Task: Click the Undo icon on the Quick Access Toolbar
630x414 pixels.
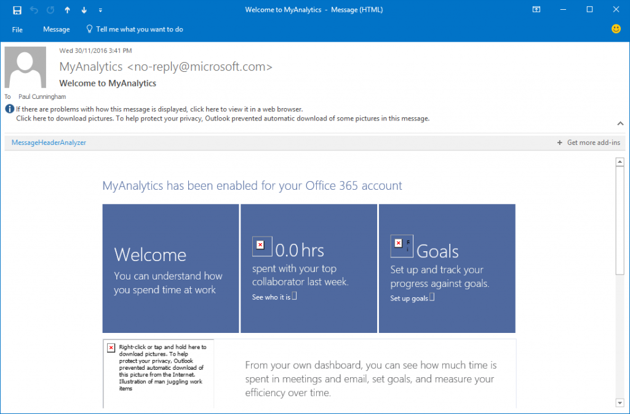Action: pos(33,9)
